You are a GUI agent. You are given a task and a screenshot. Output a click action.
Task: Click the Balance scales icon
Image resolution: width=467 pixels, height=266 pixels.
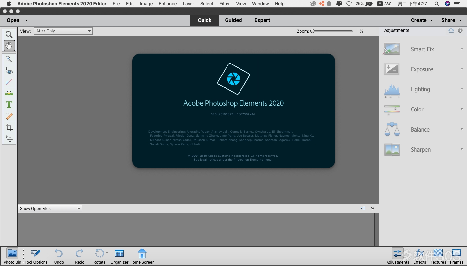point(392,129)
